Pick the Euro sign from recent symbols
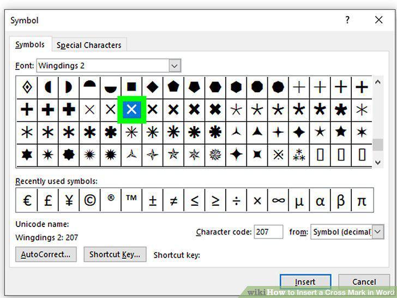397x298 pixels. coord(27,200)
